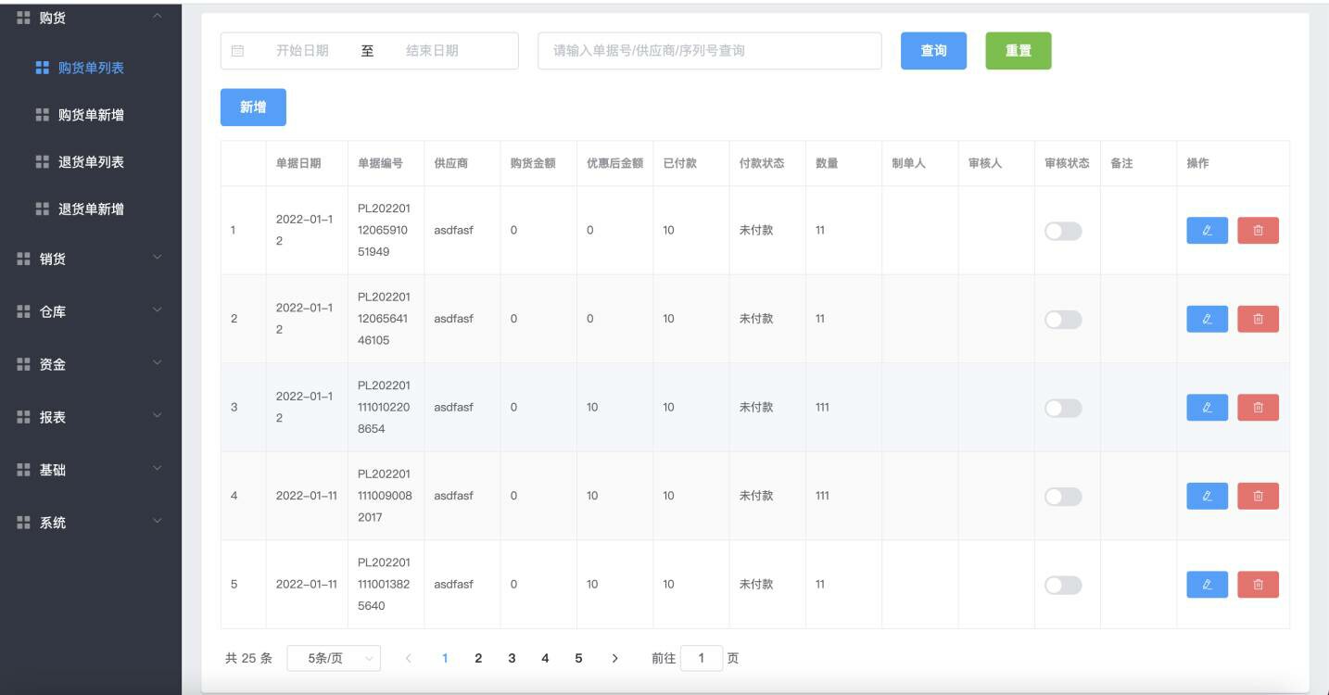Click the edit icon for order row 4
Viewport: 1329px width, 695px height.
(1206, 496)
